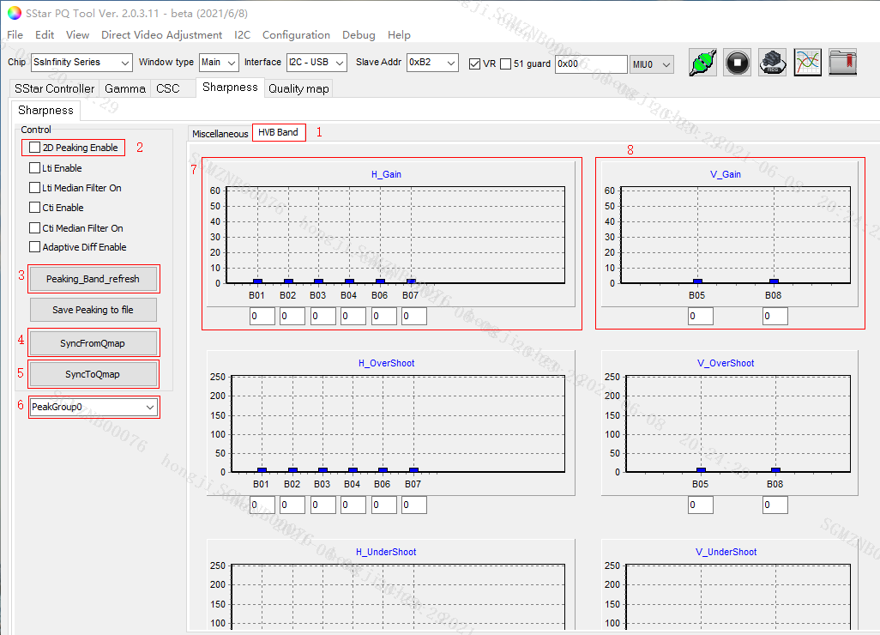Click the V_OverShoot B05 value field
This screenshot has width=880, height=635.
tap(701, 505)
